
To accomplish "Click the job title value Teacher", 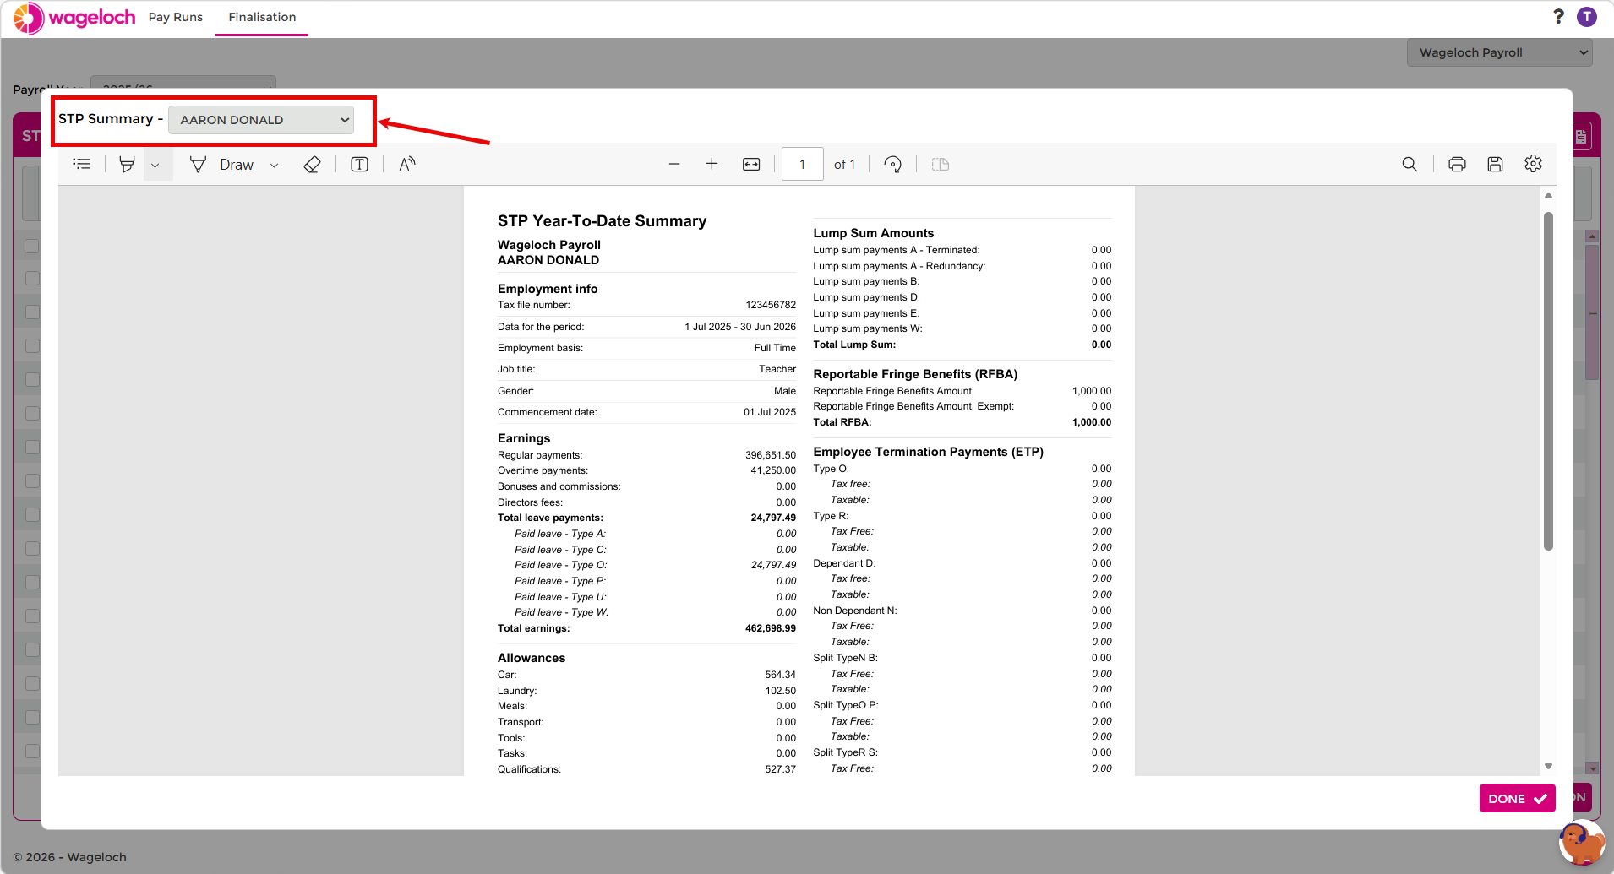I will click(x=777, y=369).
